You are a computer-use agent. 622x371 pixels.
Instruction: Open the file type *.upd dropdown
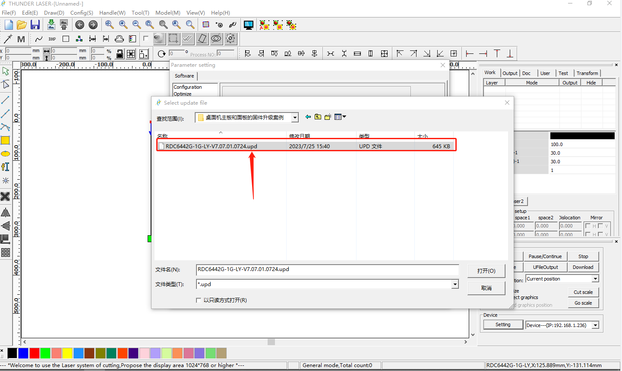455,284
